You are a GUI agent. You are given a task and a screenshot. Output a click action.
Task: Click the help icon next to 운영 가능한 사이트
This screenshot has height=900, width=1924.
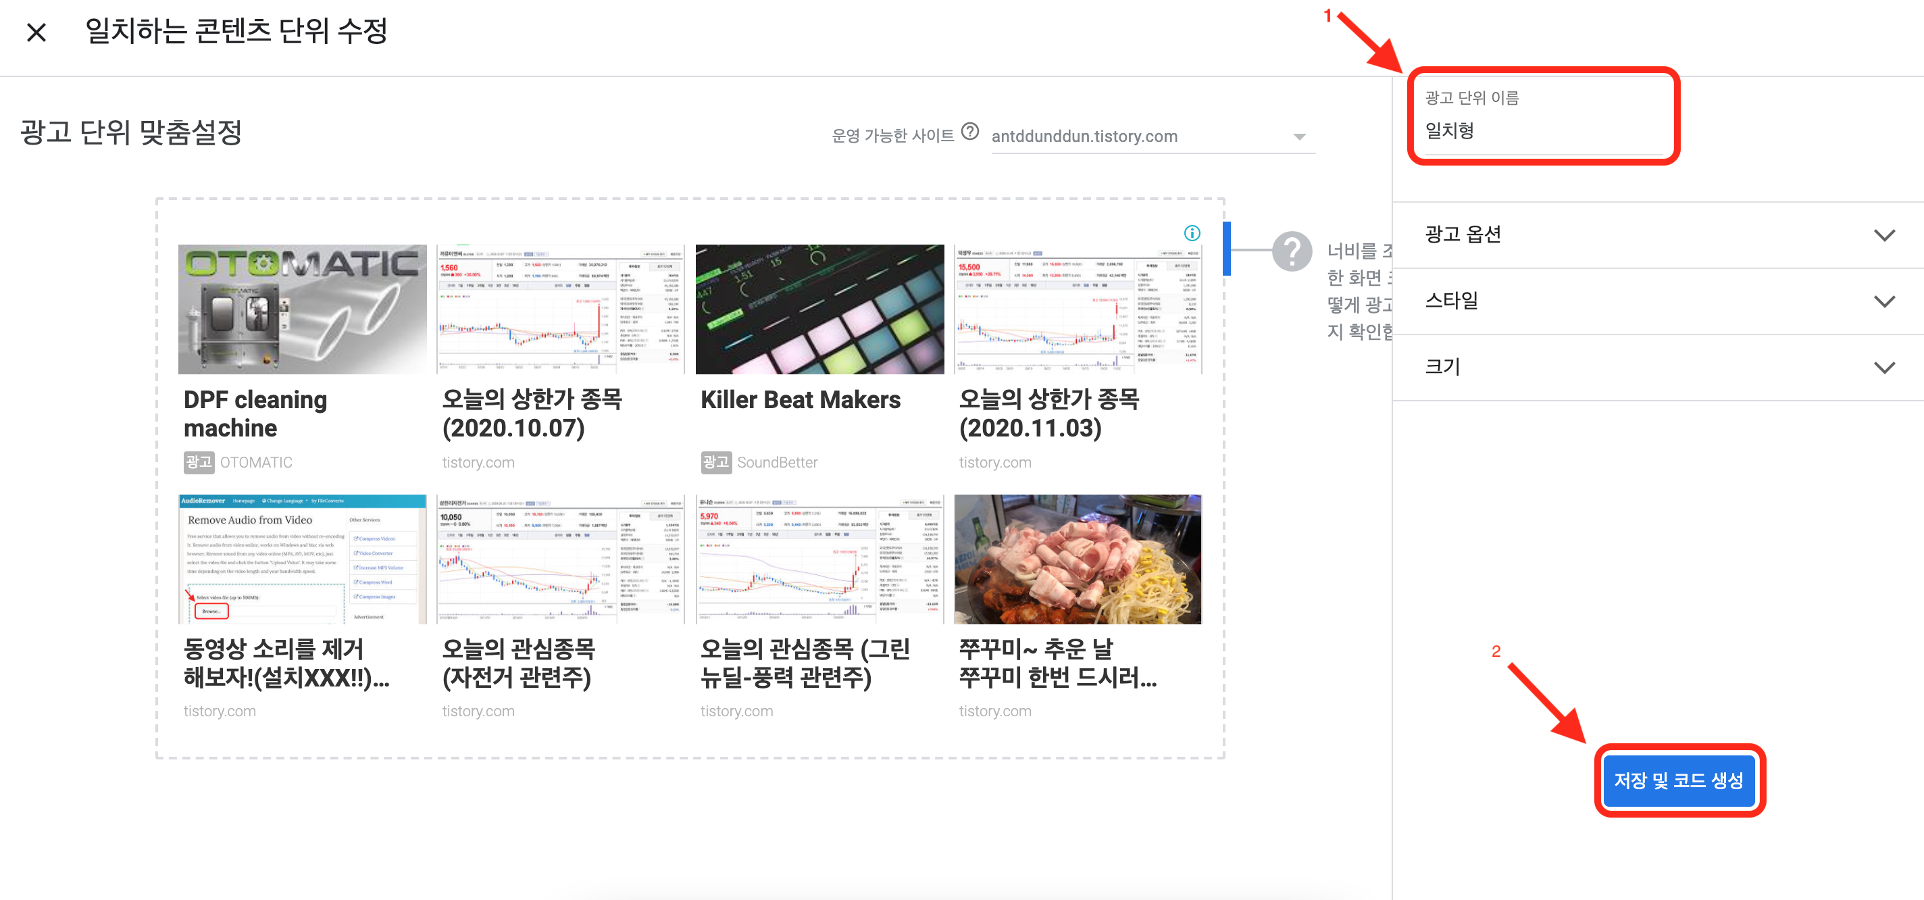[x=969, y=132]
